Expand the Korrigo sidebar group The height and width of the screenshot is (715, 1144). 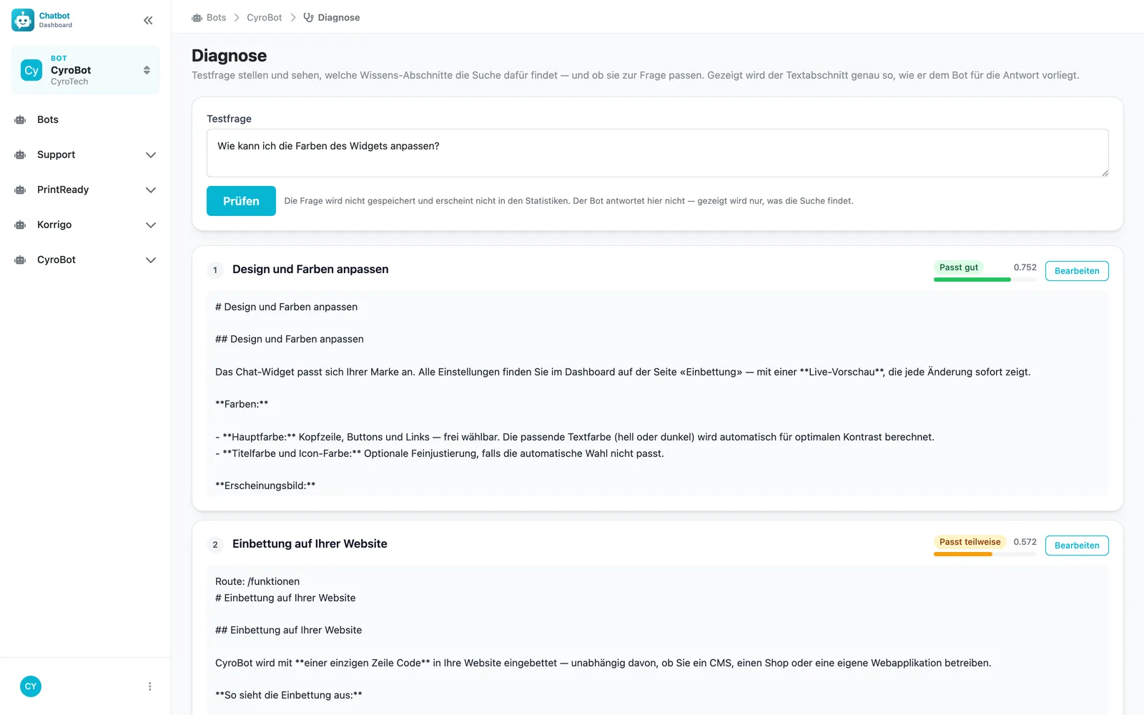pyautogui.click(x=151, y=225)
